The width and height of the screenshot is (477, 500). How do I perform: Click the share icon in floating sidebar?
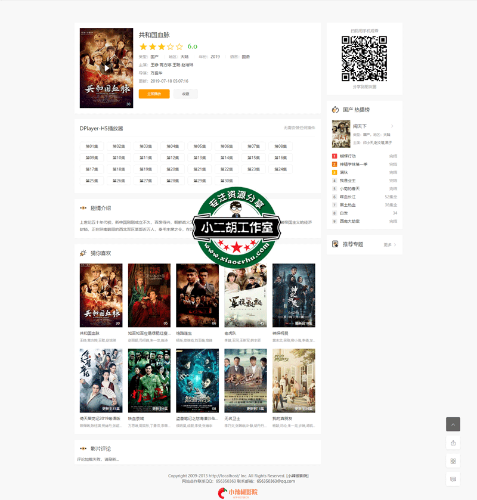[x=453, y=443]
